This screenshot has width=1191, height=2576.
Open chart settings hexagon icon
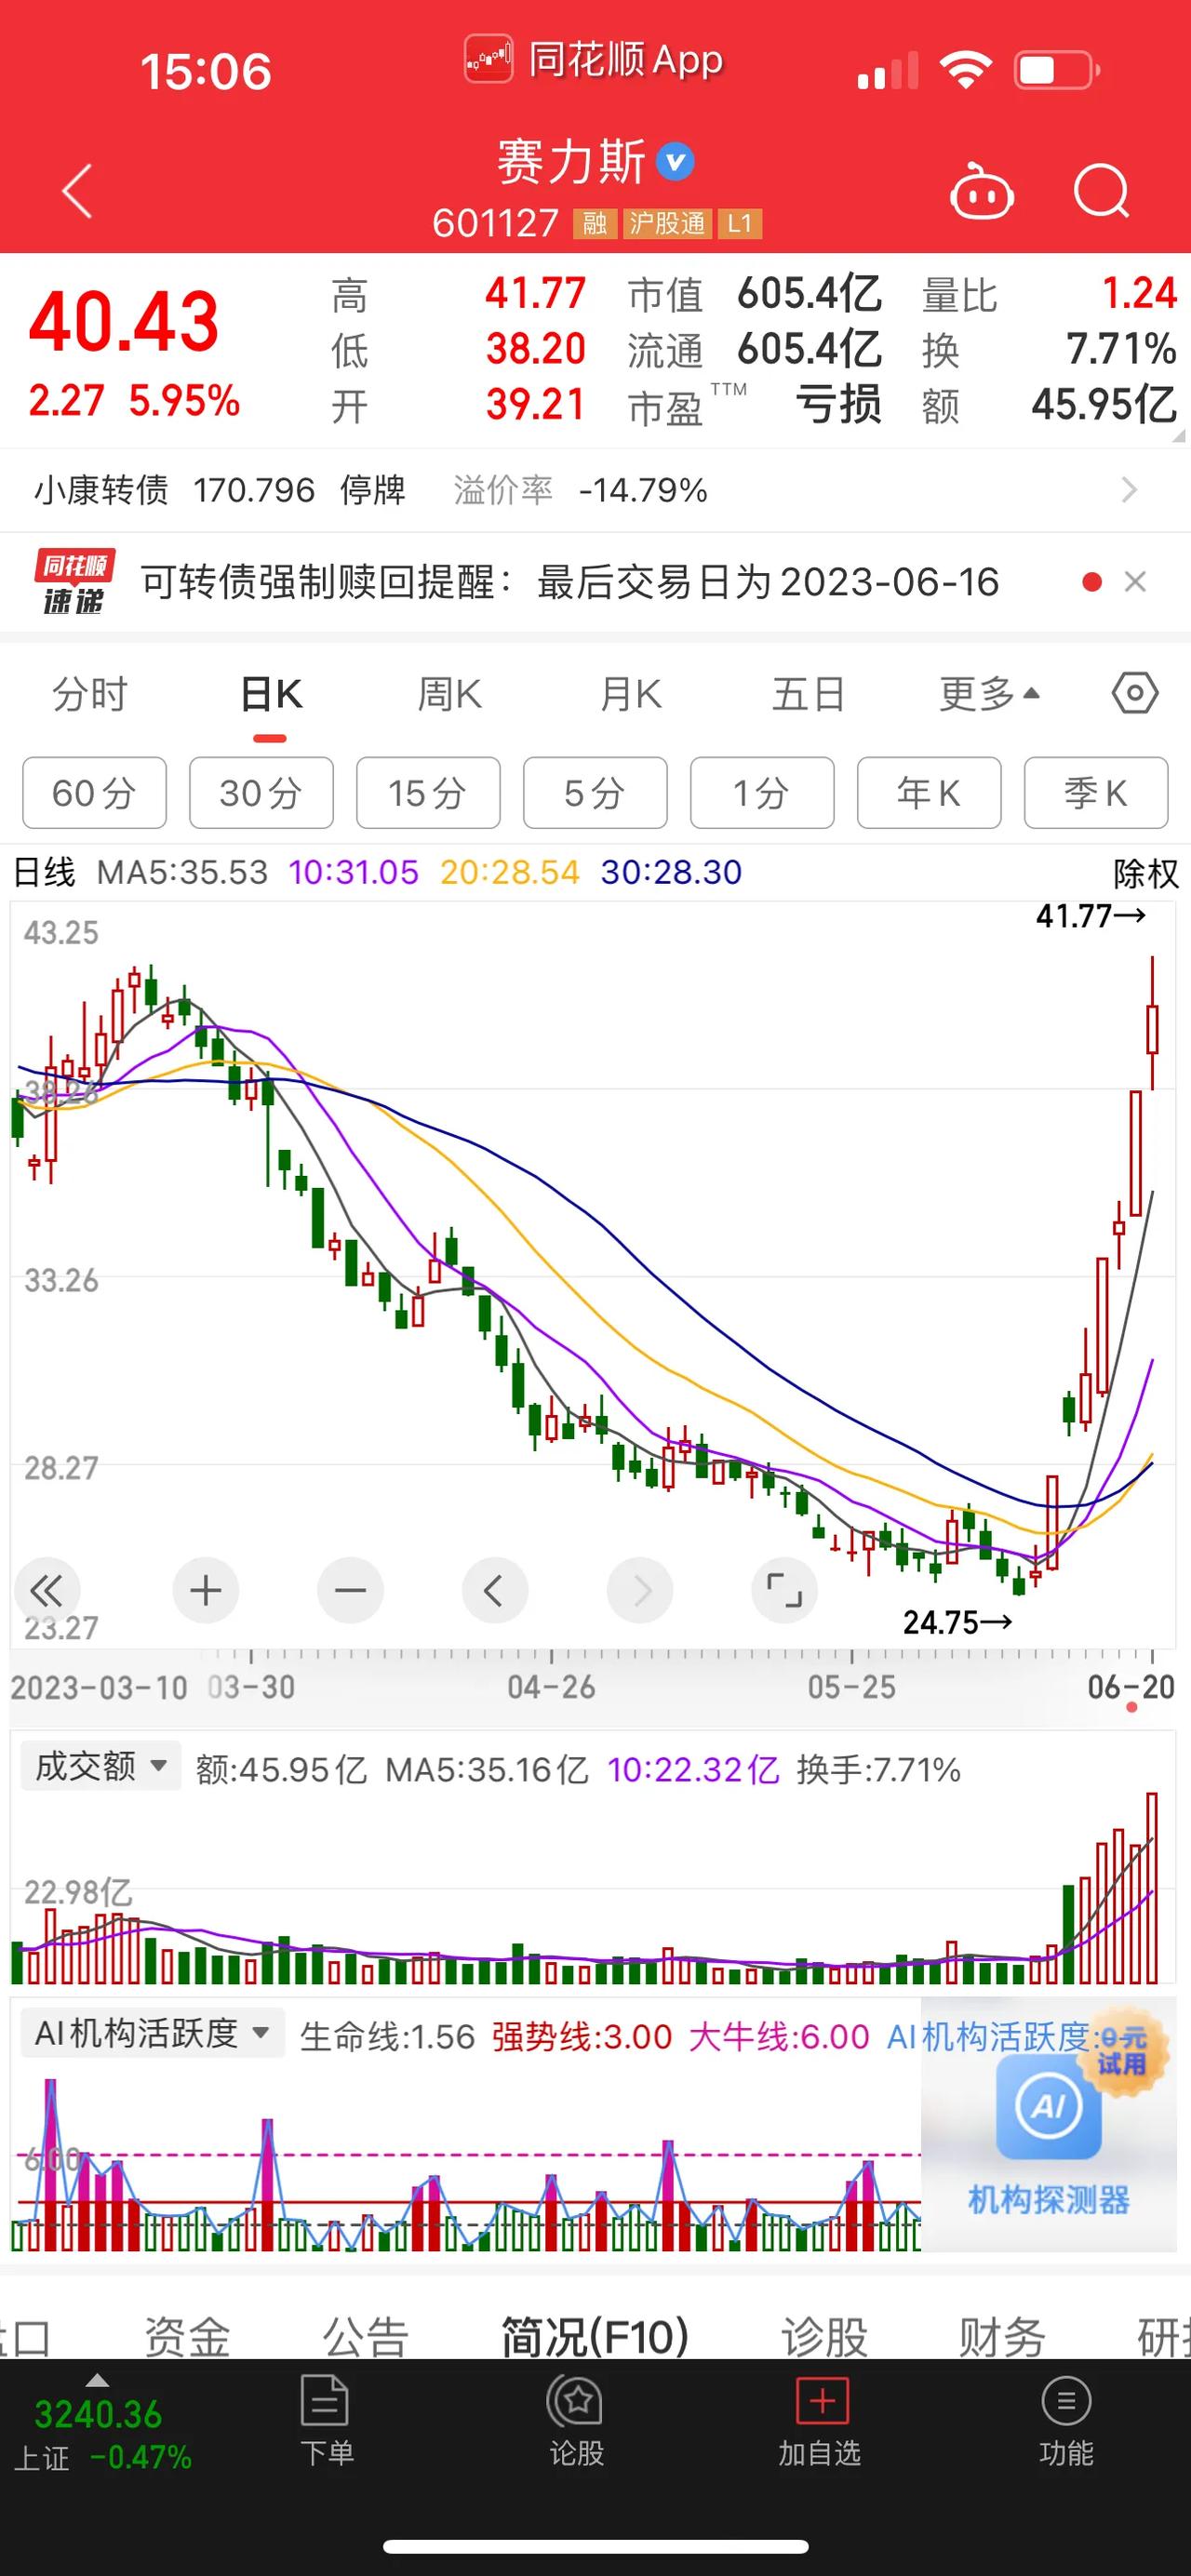click(x=1135, y=693)
